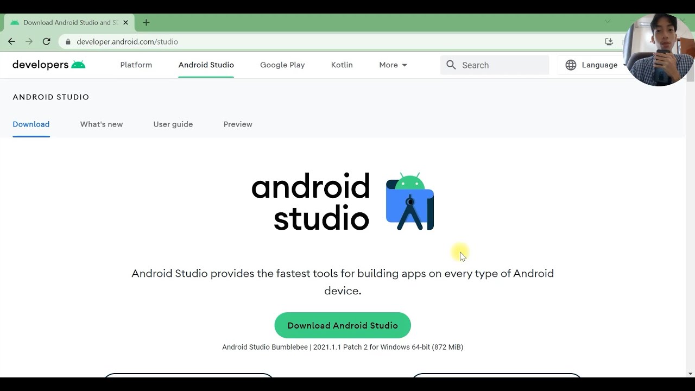Open the Kotlin nav item
Image resolution: width=695 pixels, height=391 pixels.
(x=342, y=65)
